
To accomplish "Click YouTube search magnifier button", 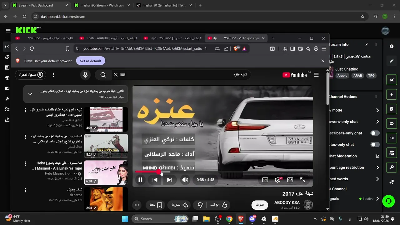I will coord(103,75).
